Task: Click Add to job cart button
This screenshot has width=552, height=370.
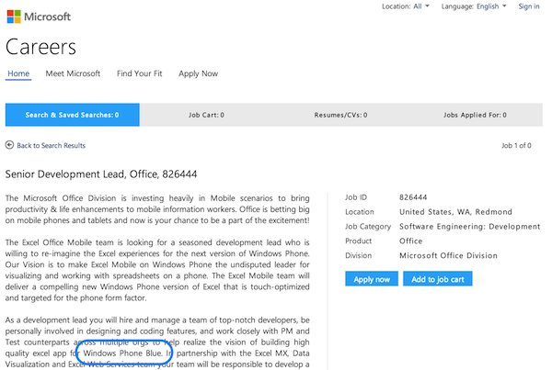Action: pyautogui.click(x=438, y=279)
